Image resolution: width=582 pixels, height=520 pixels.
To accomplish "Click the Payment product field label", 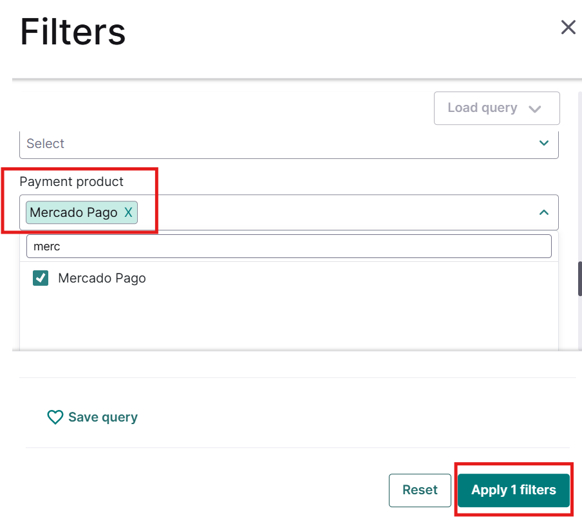I will [x=71, y=181].
